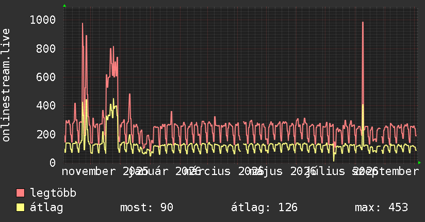
Task: Click the green arrow at x-axis end
Action: (x=419, y=163)
